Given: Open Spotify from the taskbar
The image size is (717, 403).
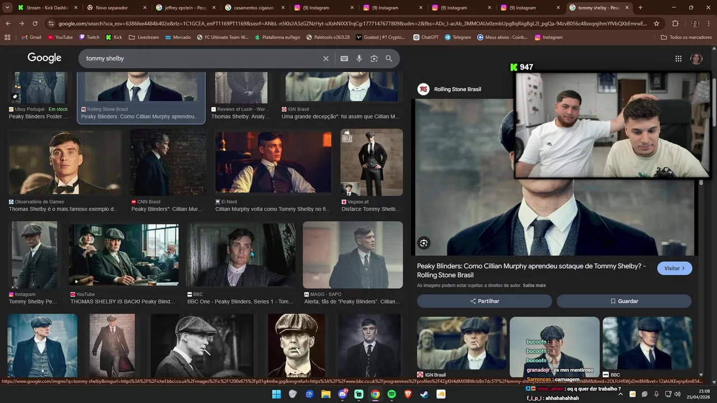Looking at the screenshot, I should click(x=392, y=394).
